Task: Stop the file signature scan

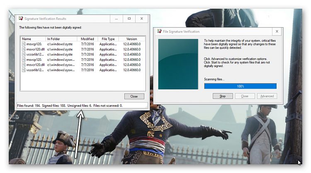Action: pyautogui.click(x=223, y=96)
